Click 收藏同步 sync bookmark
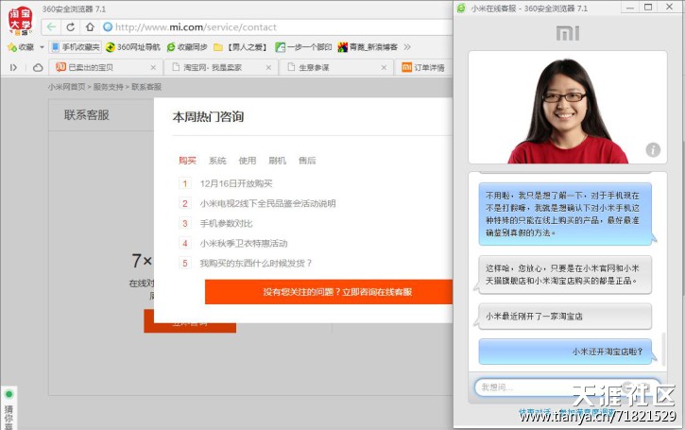This screenshot has width=685, height=430. [187, 47]
